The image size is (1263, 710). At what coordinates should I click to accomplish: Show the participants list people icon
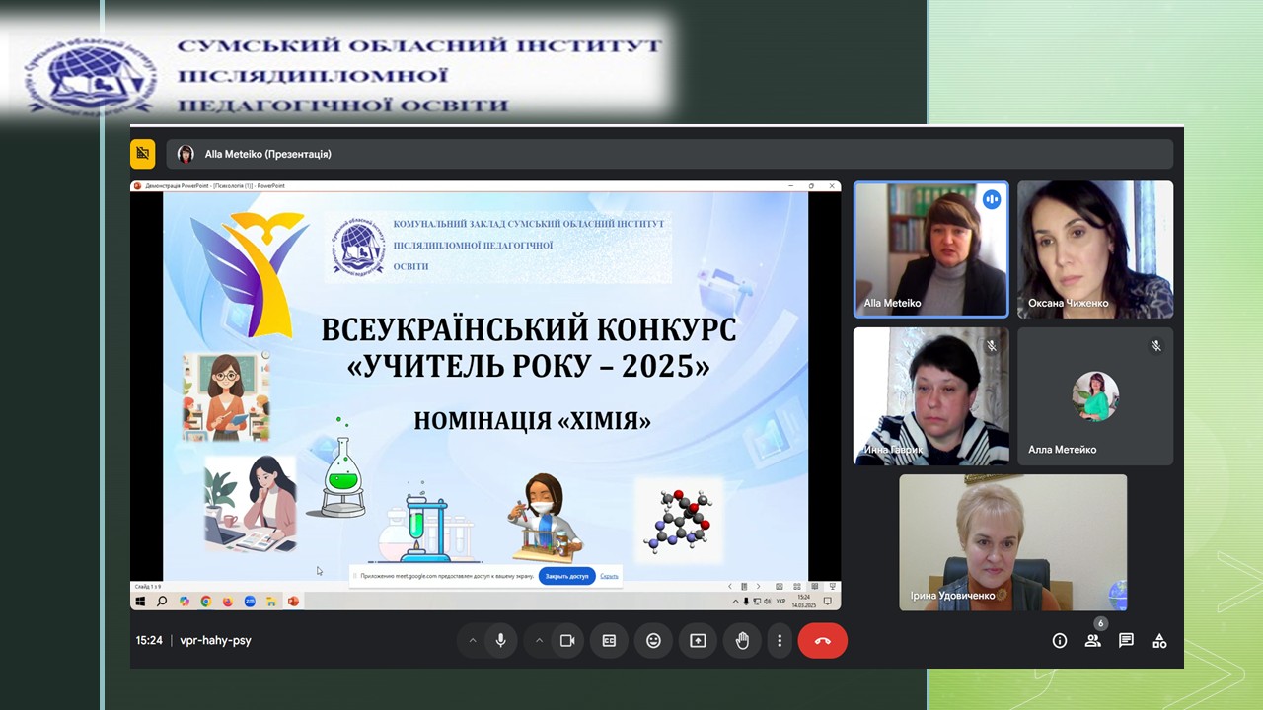coord(1092,641)
